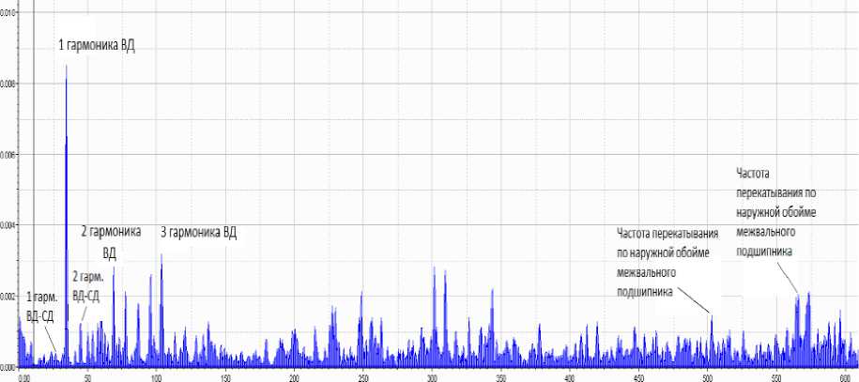Click the x-axis tick label 150
The width and height of the screenshot is (859, 382).
(x=225, y=377)
